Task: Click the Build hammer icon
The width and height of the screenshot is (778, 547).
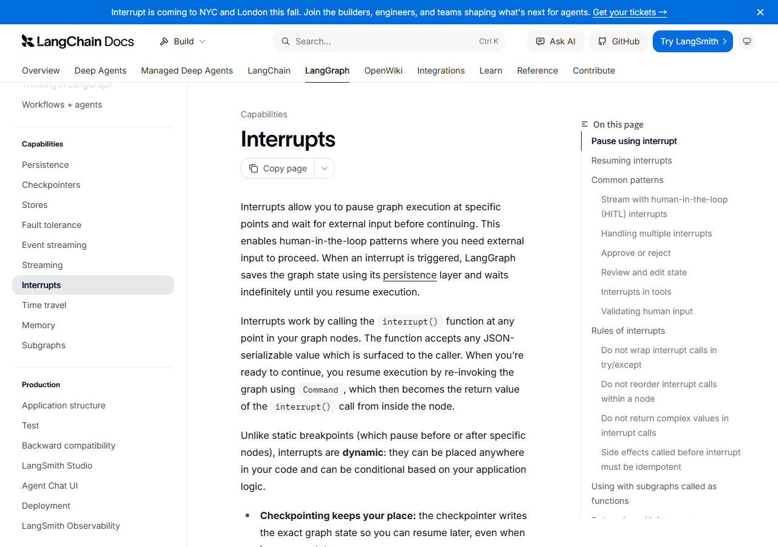Action: click(x=164, y=41)
